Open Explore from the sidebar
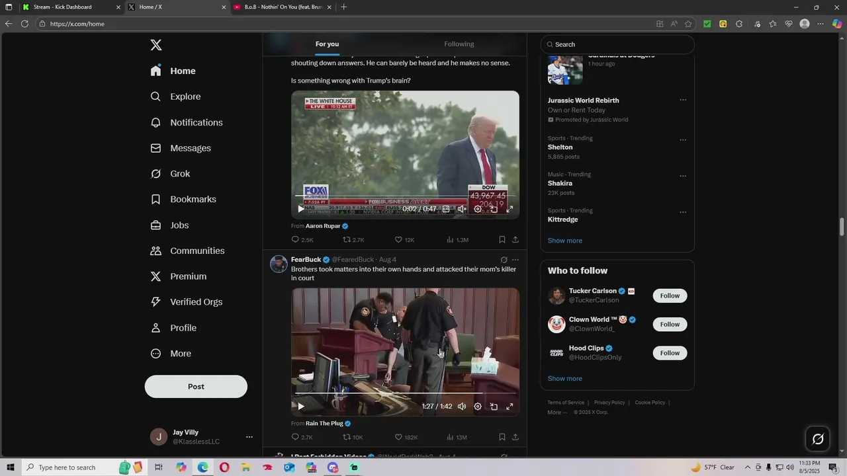 pos(176,97)
